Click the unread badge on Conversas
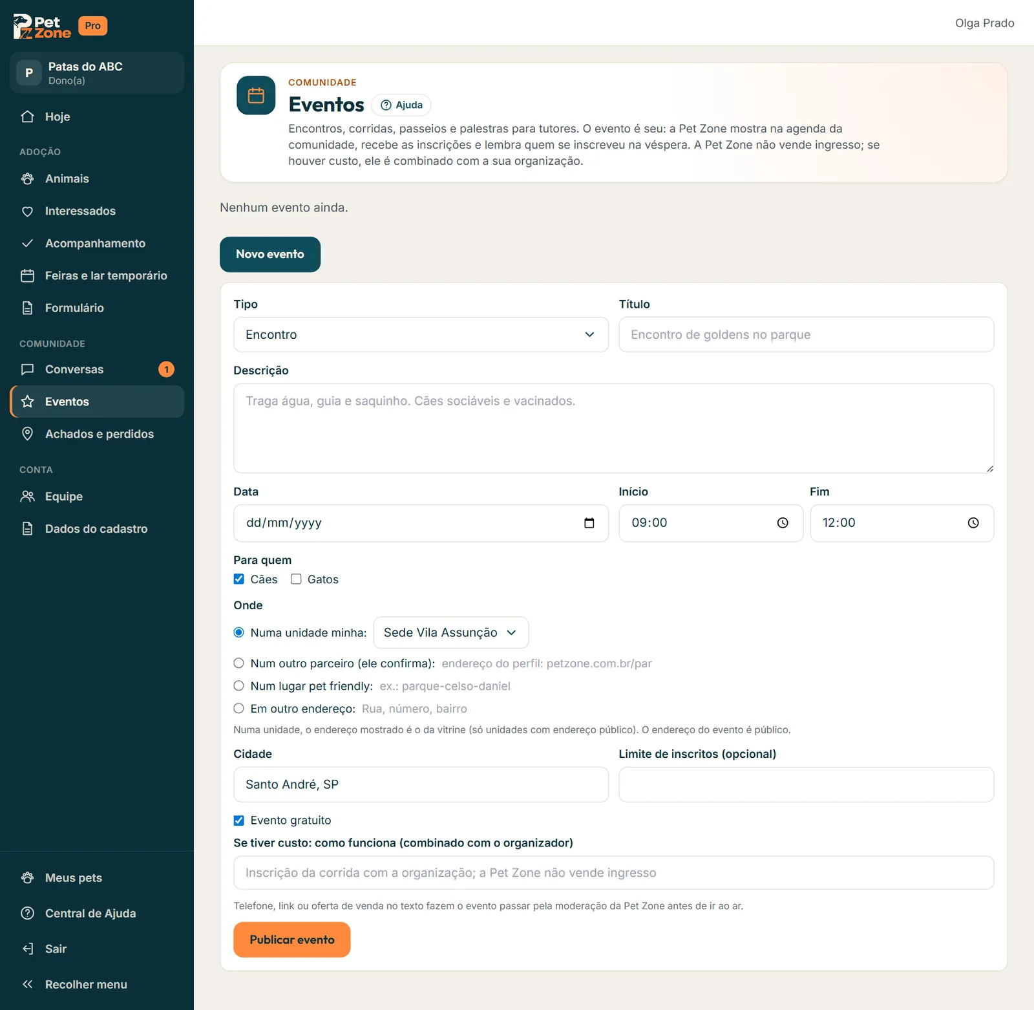The image size is (1034, 1010). (x=166, y=369)
